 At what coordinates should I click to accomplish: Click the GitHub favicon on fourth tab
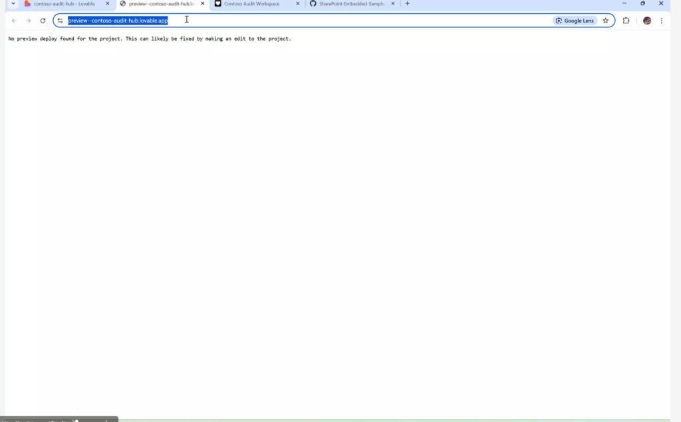coord(313,3)
